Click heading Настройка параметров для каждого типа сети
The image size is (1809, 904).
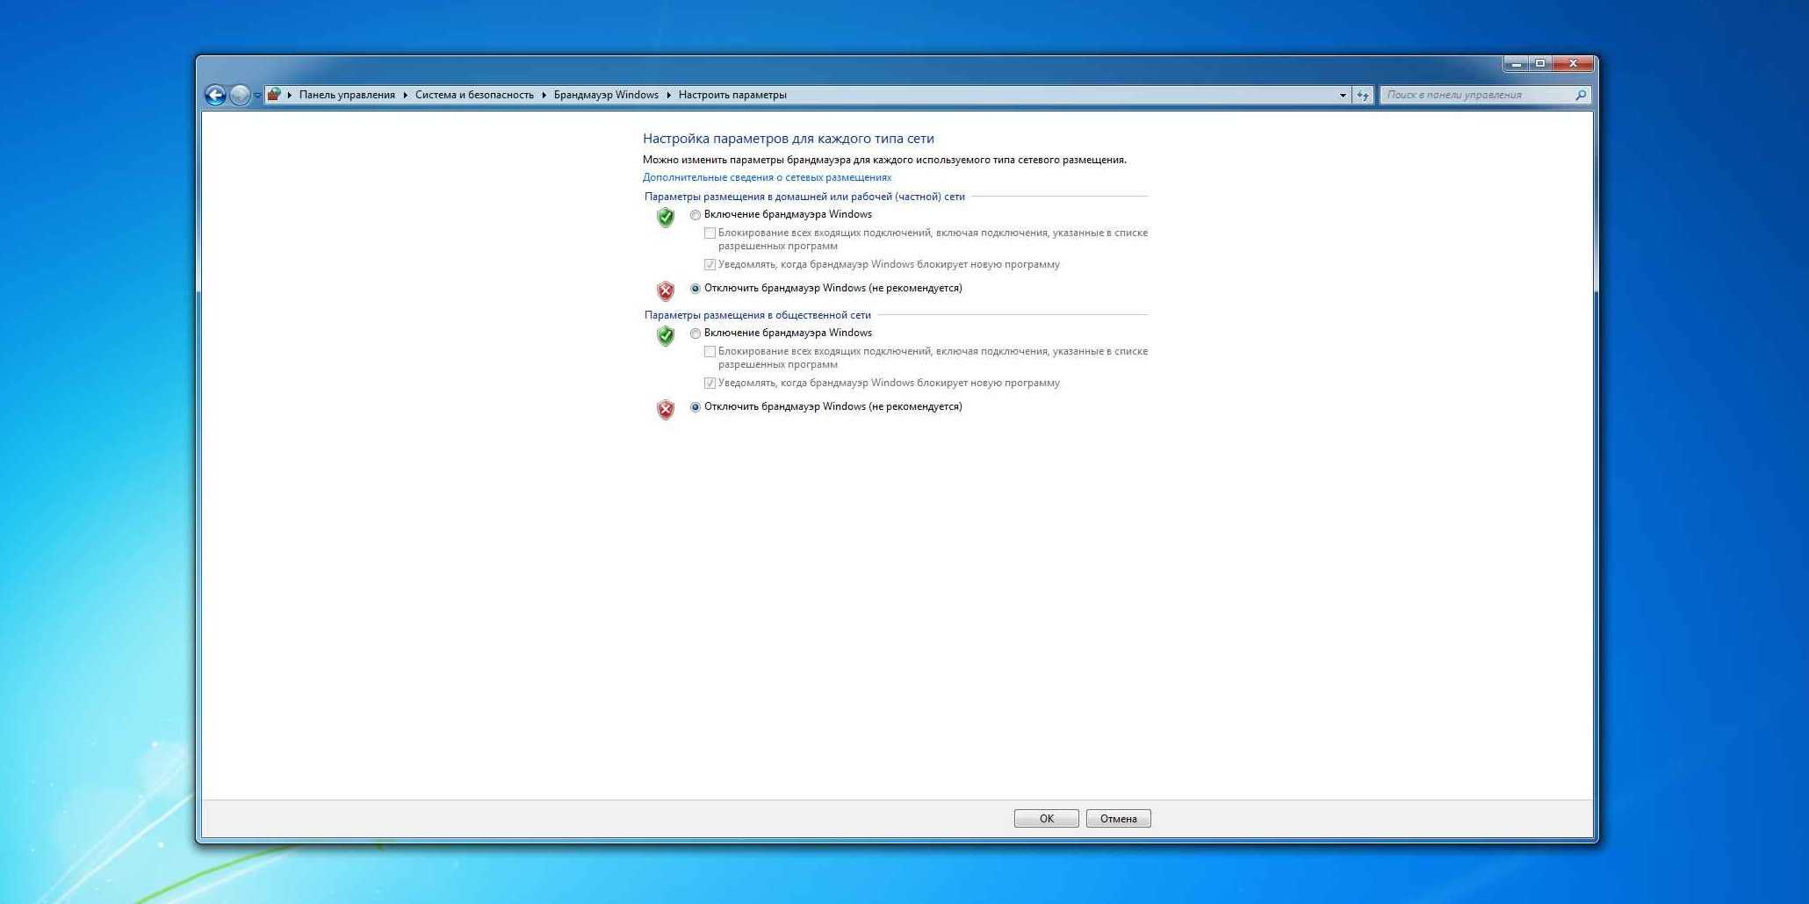[789, 139]
